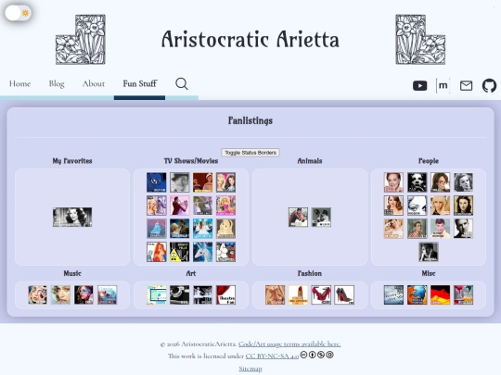
Task: Open the black red-soled heels thumbnail
Action: [x=344, y=295]
